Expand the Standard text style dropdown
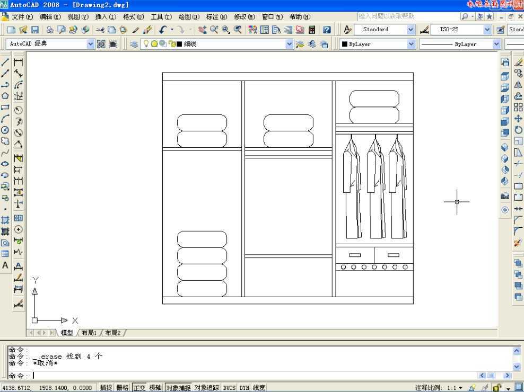The height and width of the screenshot is (392, 524). tap(411, 30)
